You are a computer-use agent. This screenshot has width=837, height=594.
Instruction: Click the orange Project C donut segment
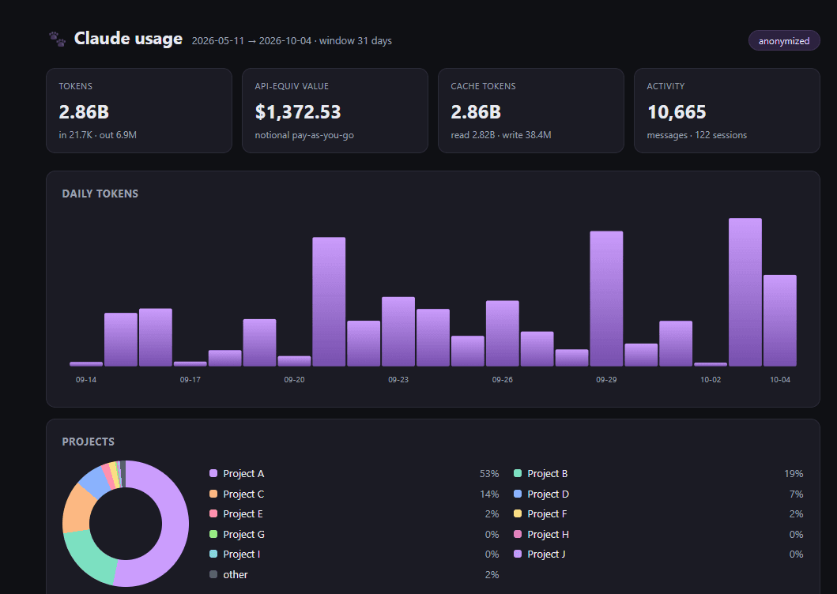coord(77,509)
